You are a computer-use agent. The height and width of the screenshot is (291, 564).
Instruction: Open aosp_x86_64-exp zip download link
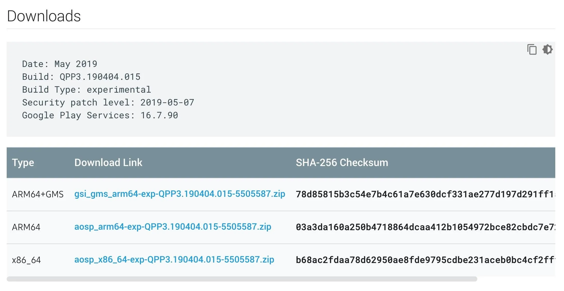click(x=174, y=260)
